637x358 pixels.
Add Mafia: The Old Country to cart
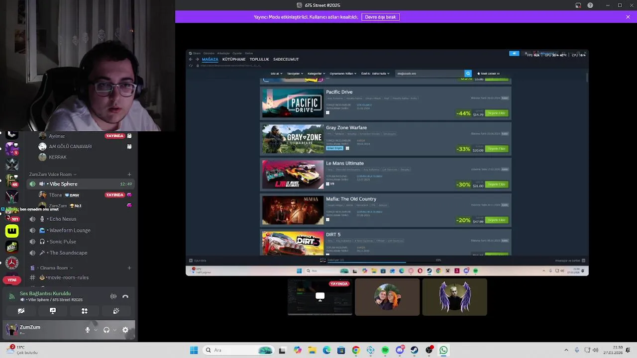(497, 220)
